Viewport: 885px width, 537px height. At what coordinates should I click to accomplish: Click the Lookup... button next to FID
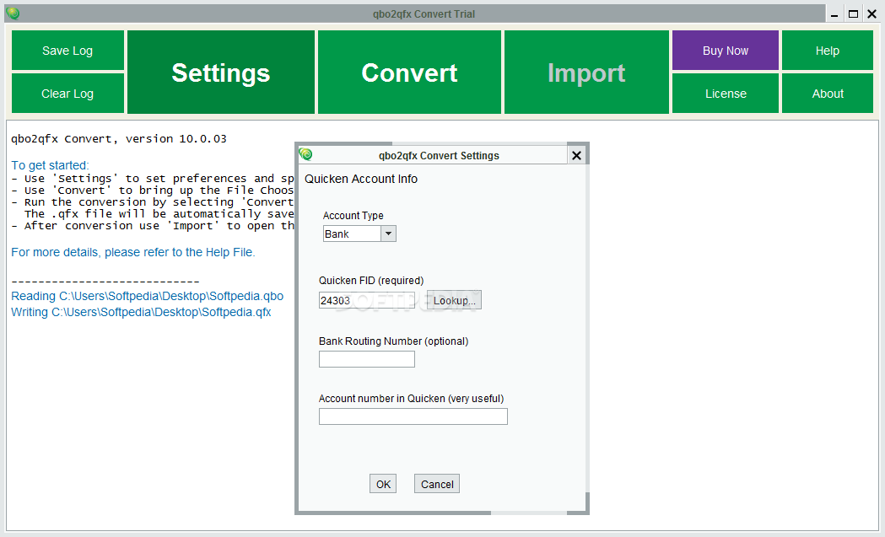(x=455, y=300)
